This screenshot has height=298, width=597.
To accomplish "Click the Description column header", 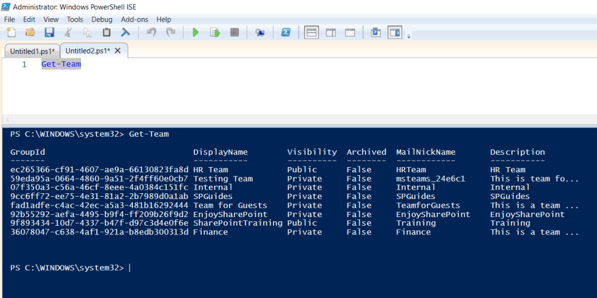I will click(x=518, y=152).
